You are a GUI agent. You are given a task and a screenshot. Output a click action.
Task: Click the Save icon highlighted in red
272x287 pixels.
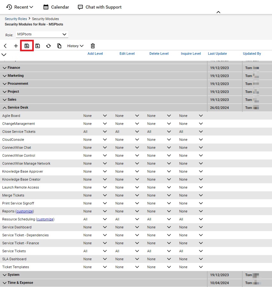27,46
